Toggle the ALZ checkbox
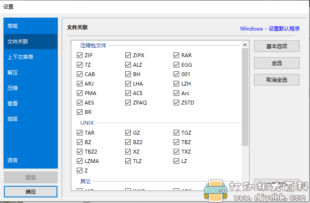 (128, 65)
